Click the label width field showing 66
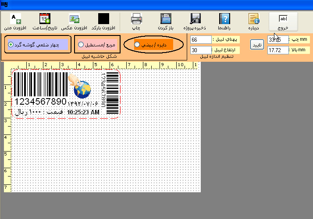313x219 pixels. [x=201, y=40]
